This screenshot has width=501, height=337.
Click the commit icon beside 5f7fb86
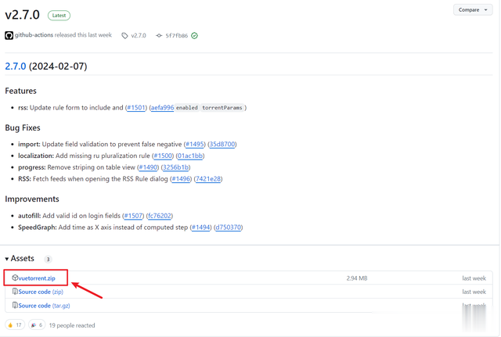pos(159,36)
